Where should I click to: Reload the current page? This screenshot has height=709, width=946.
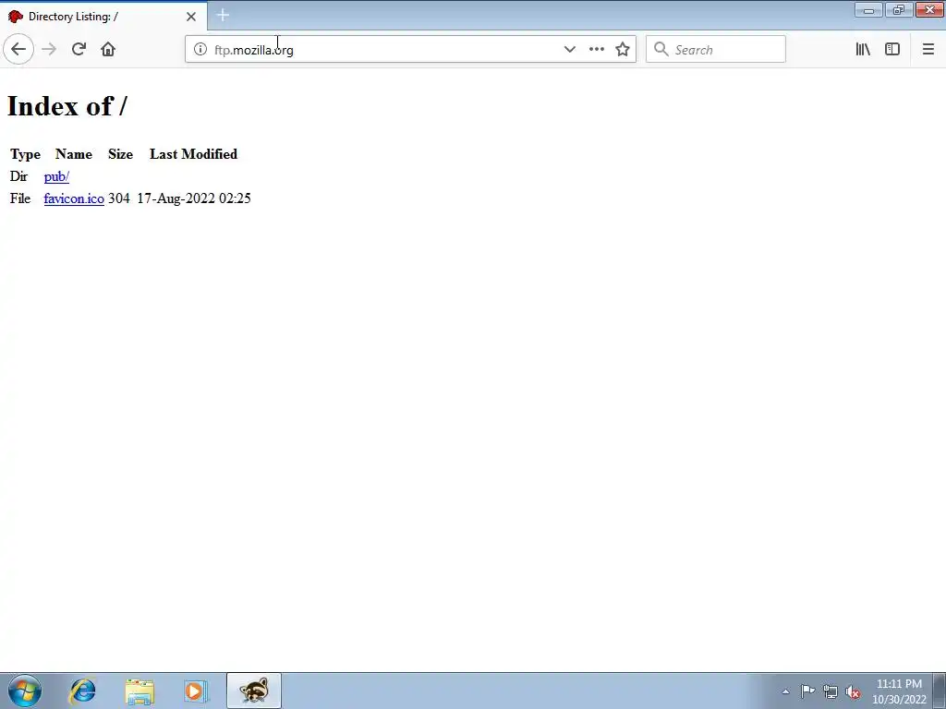pyautogui.click(x=79, y=49)
